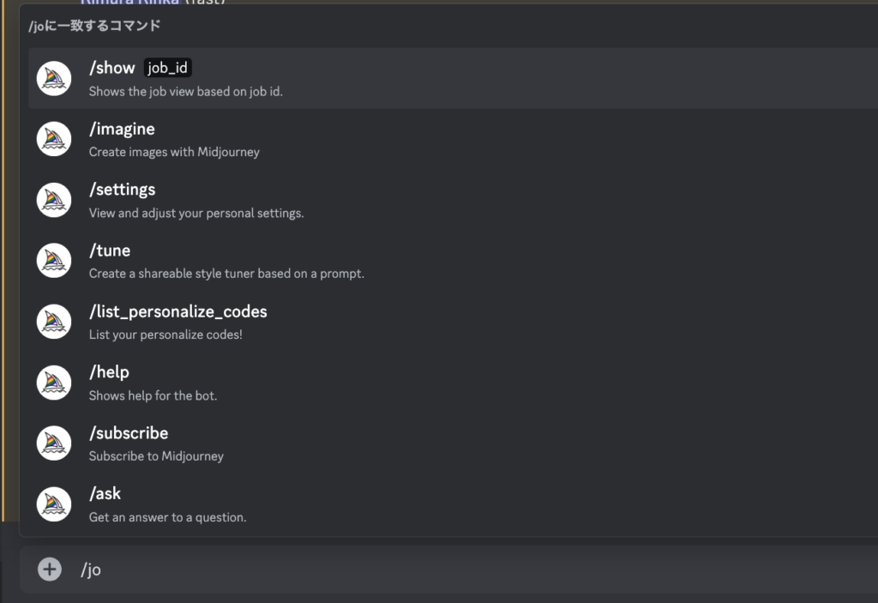Click the Midjourney bot avatar beside /subscribe

(54, 443)
